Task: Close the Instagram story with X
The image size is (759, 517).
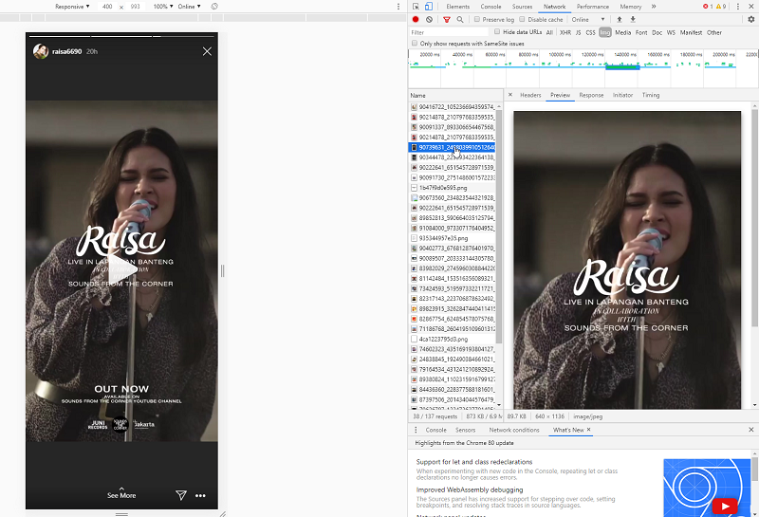Action: click(x=207, y=51)
